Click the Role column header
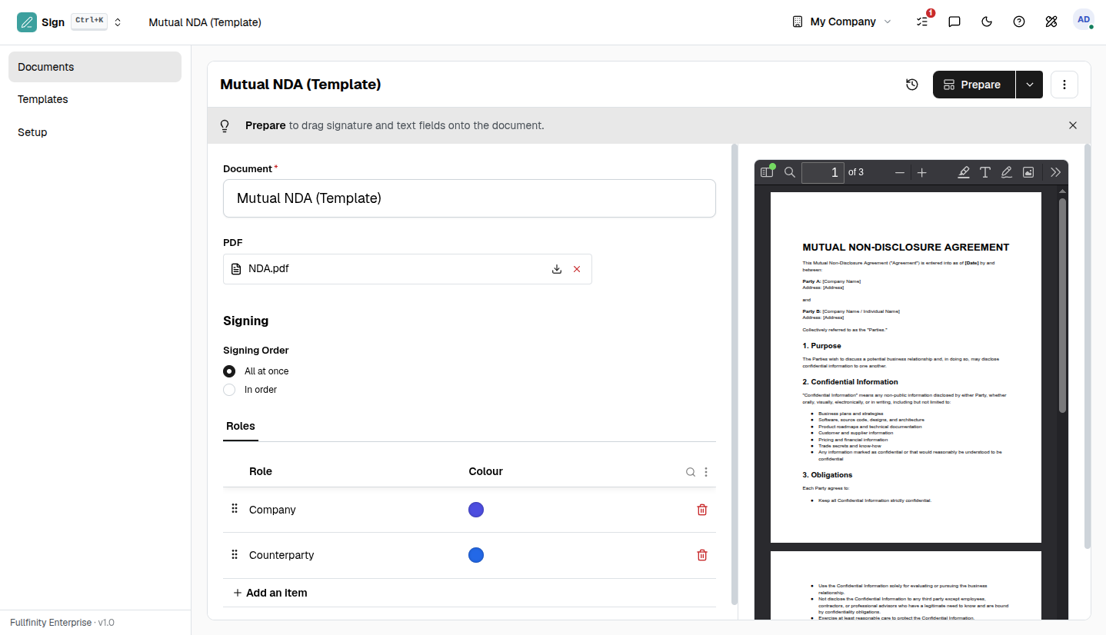Screen dimensions: 1106x635 pos(261,471)
